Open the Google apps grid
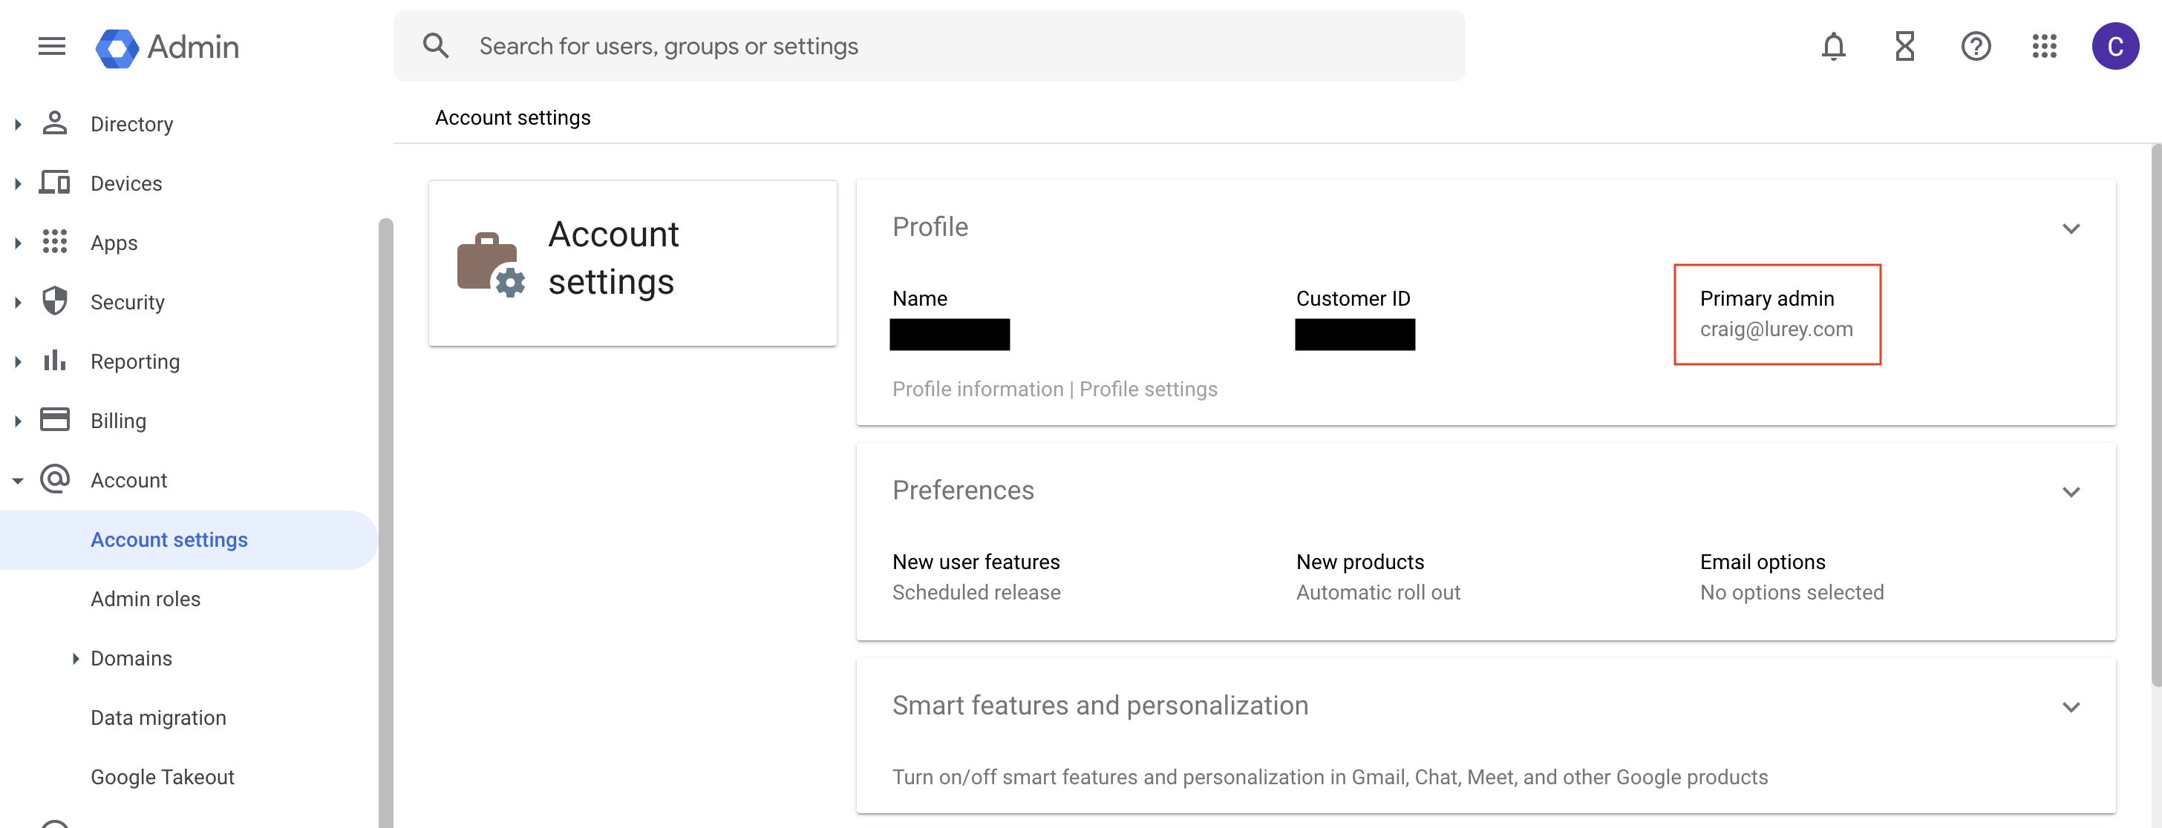The height and width of the screenshot is (828, 2162). (x=2045, y=46)
